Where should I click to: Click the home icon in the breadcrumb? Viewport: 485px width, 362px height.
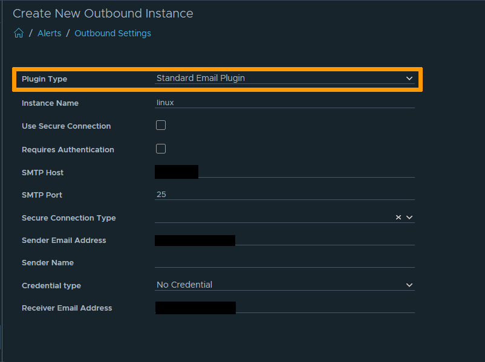pos(18,33)
